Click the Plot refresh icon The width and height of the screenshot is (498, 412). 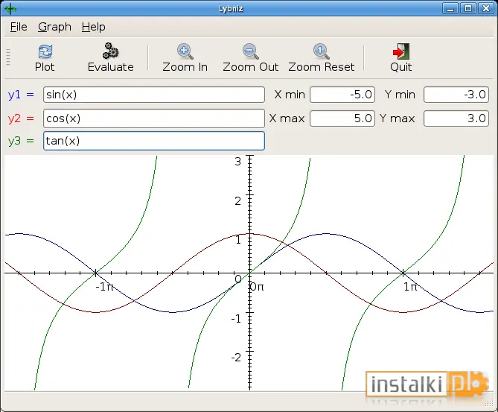tap(45, 51)
